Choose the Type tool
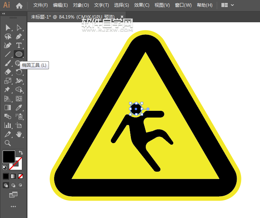This screenshot has width=260, height=218. tap(19, 45)
